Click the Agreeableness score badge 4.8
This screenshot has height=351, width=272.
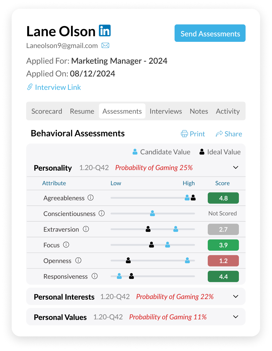coord(223,198)
